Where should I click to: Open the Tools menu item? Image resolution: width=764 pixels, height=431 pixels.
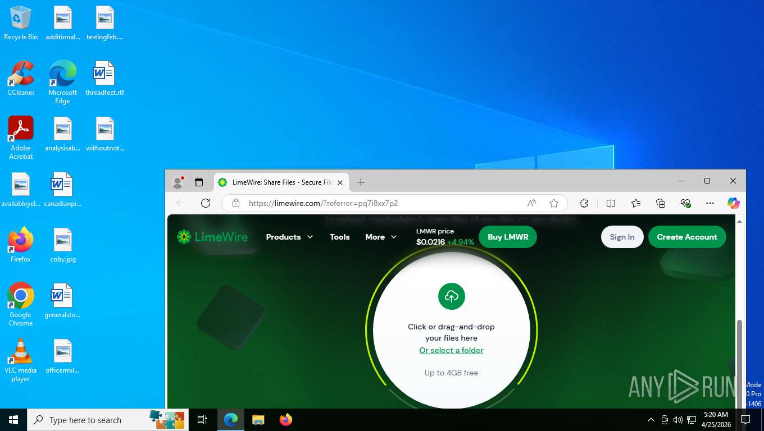[340, 237]
